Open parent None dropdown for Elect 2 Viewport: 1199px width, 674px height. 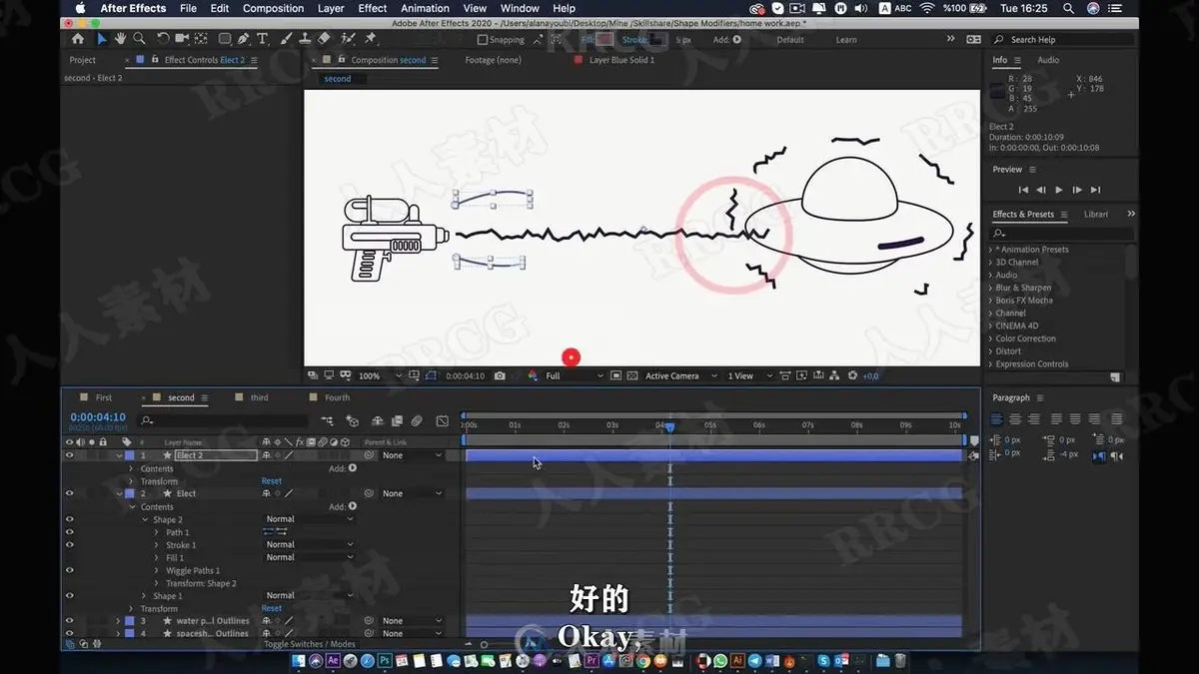click(x=412, y=455)
